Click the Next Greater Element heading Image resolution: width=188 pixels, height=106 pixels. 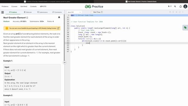14,18
